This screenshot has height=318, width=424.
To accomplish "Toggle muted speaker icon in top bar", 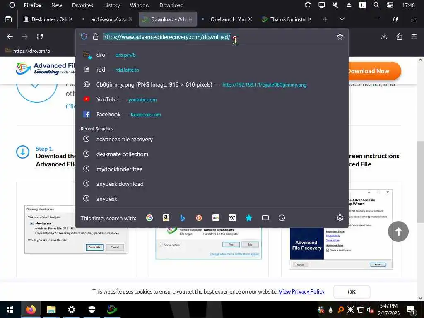I will (335, 5).
